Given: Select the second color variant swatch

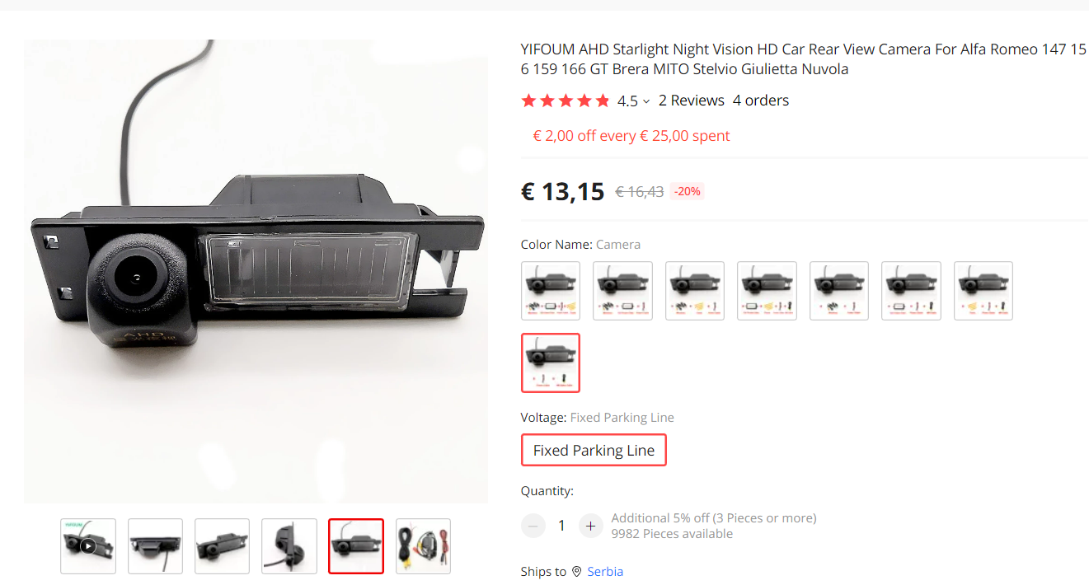Looking at the screenshot, I should pyautogui.click(x=623, y=291).
